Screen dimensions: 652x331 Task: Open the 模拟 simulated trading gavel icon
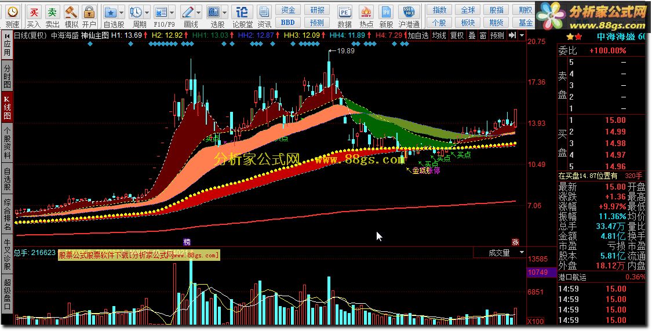71,12
